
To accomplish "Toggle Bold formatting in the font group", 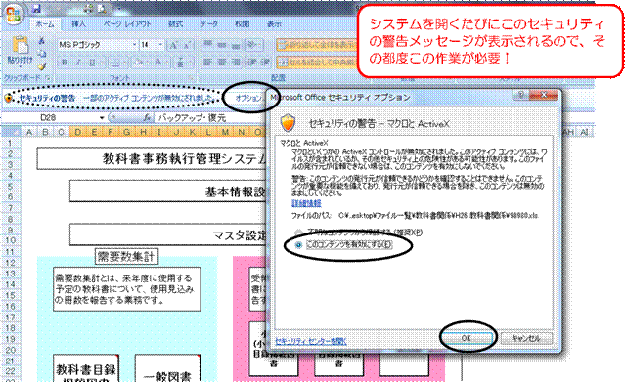I will (65, 63).
